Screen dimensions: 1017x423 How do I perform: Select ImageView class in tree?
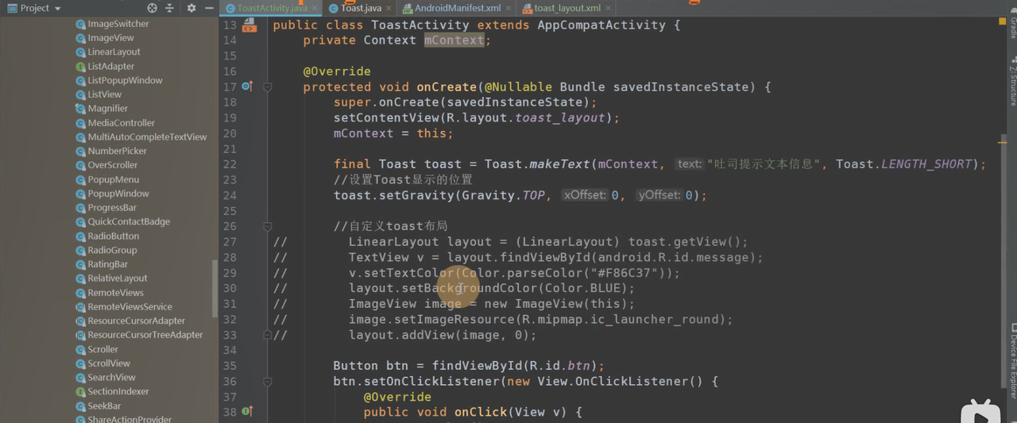110,38
